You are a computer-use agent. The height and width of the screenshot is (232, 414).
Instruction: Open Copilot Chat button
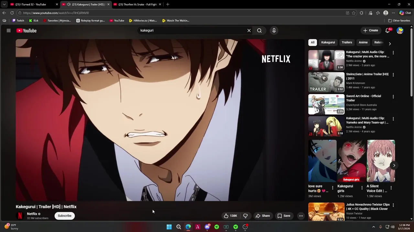pos(405,13)
